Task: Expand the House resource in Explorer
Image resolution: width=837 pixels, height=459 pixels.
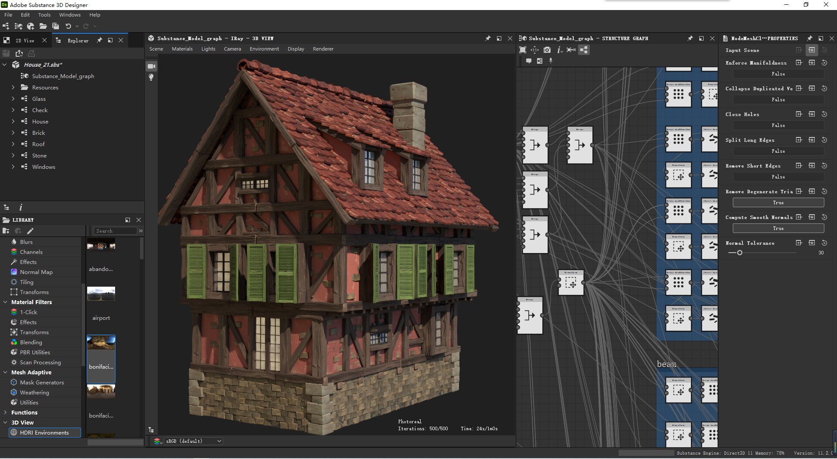Action: (13, 121)
